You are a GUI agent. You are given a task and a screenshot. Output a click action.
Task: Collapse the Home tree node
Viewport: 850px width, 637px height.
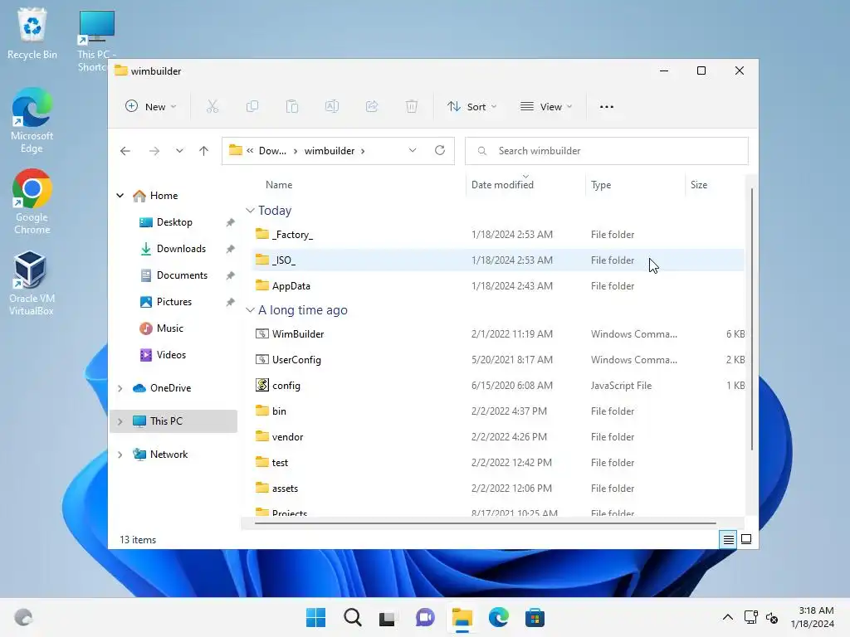[x=120, y=196]
